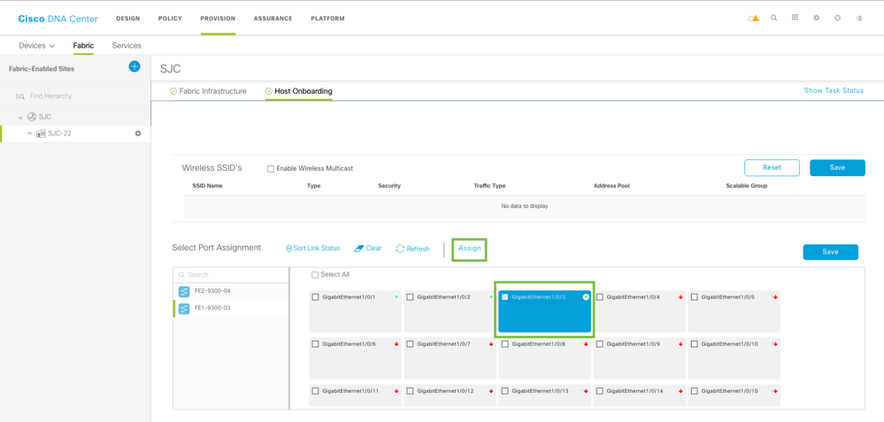Click link-down arrow on GigabitEthernet1/0/4
This screenshot has height=422, width=884.
point(680,297)
